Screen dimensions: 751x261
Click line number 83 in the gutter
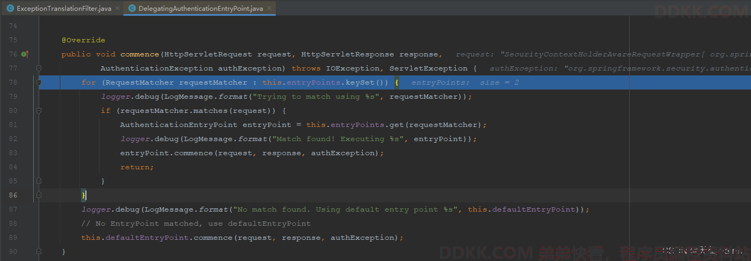pos(13,153)
